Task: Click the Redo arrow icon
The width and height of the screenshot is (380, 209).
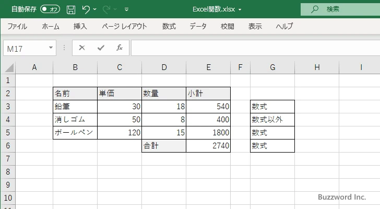Action: 106,9
